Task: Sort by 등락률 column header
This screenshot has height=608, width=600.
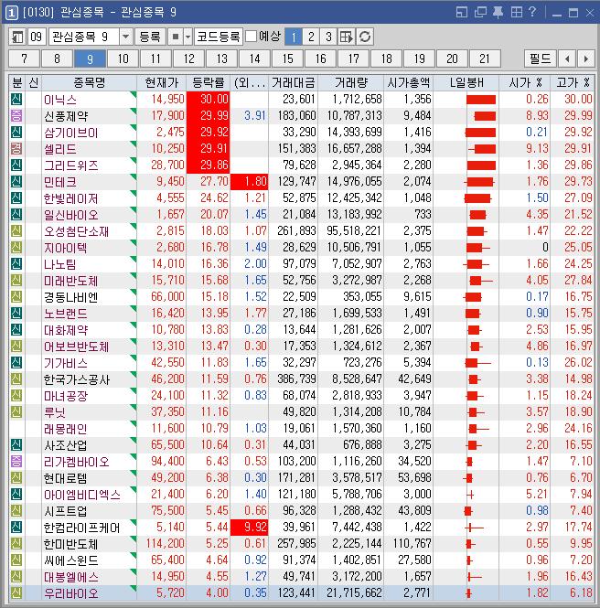Action: click(x=209, y=82)
